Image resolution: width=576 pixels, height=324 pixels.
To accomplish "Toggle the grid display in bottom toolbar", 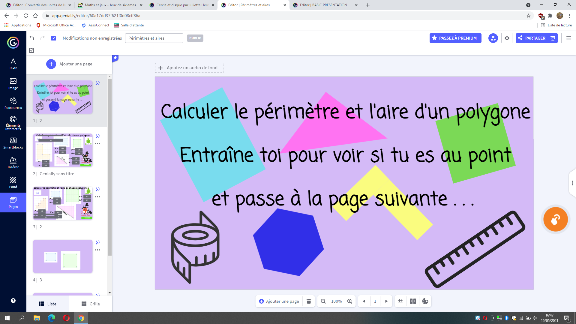I will tap(400, 301).
